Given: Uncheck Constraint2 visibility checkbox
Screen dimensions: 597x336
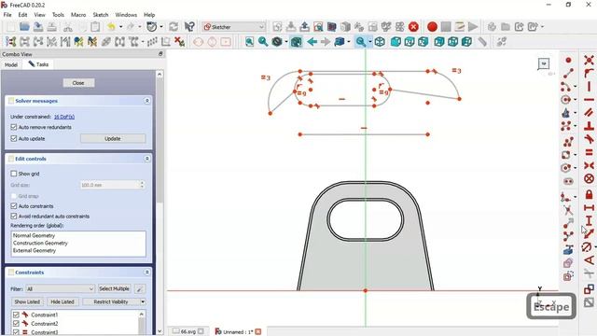Looking at the screenshot, I should click(x=16, y=324).
